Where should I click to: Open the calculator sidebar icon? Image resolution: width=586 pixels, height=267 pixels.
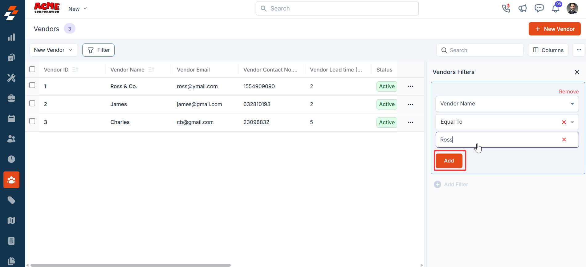[x=11, y=241]
